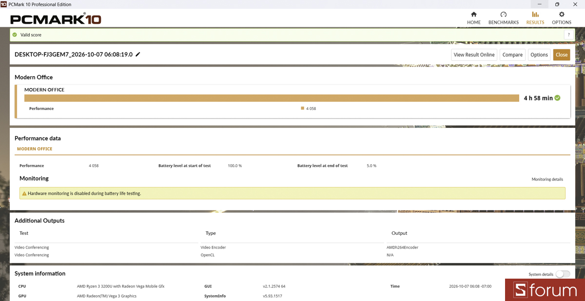Open BENCHMARKS gauge icon

504,15
